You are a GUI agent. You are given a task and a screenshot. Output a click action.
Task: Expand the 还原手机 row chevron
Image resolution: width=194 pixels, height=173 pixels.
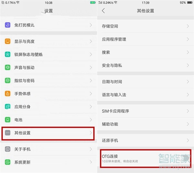(188, 140)
